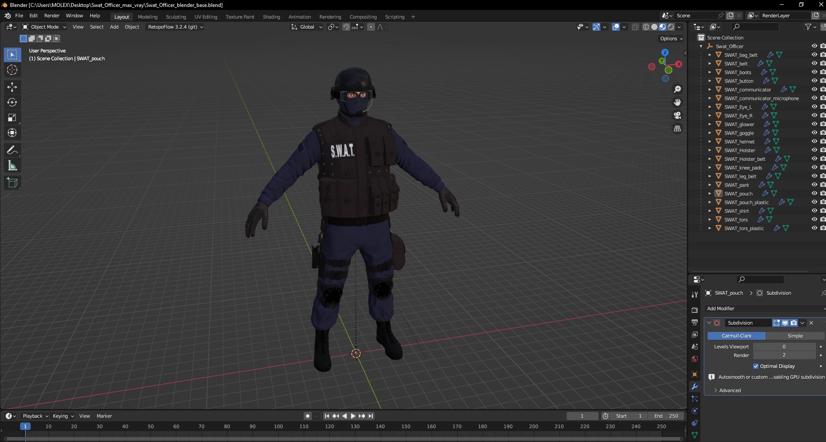Expand SWAT_Holster tree item

pos(709,150)
